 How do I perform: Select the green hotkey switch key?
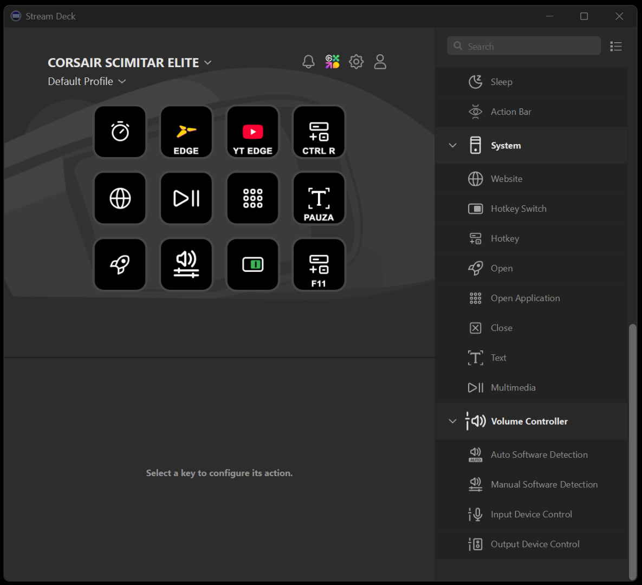252,265
